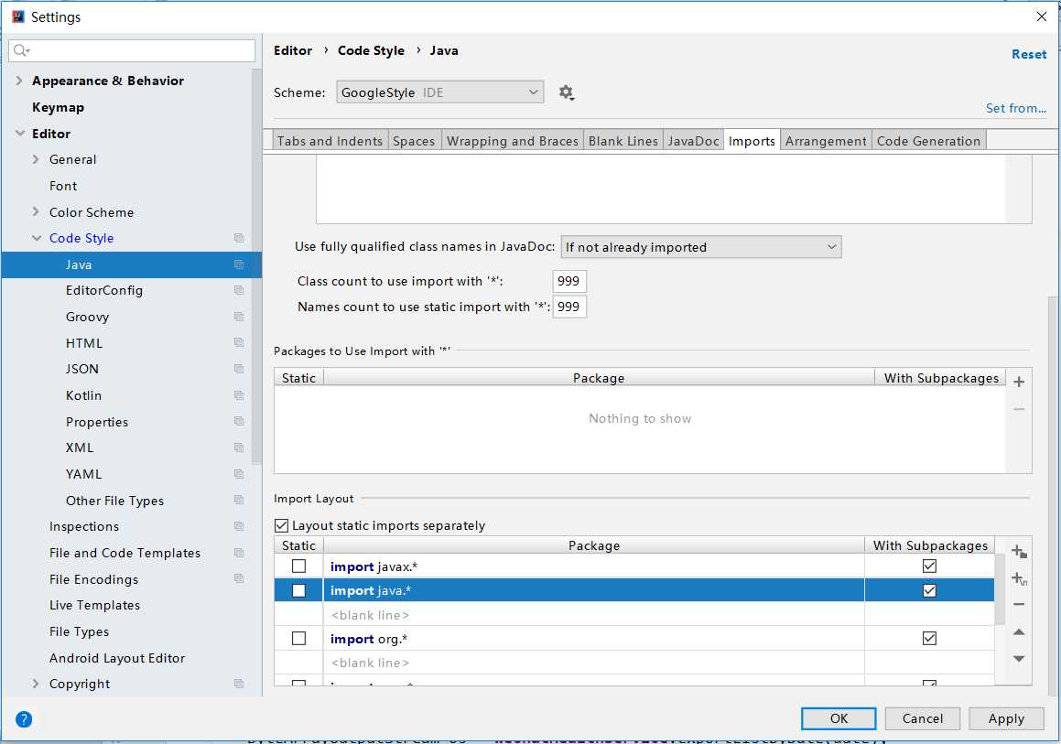Click the settings tree vertical scrollbar
The image size is (1061, 744).
(256, 266)
